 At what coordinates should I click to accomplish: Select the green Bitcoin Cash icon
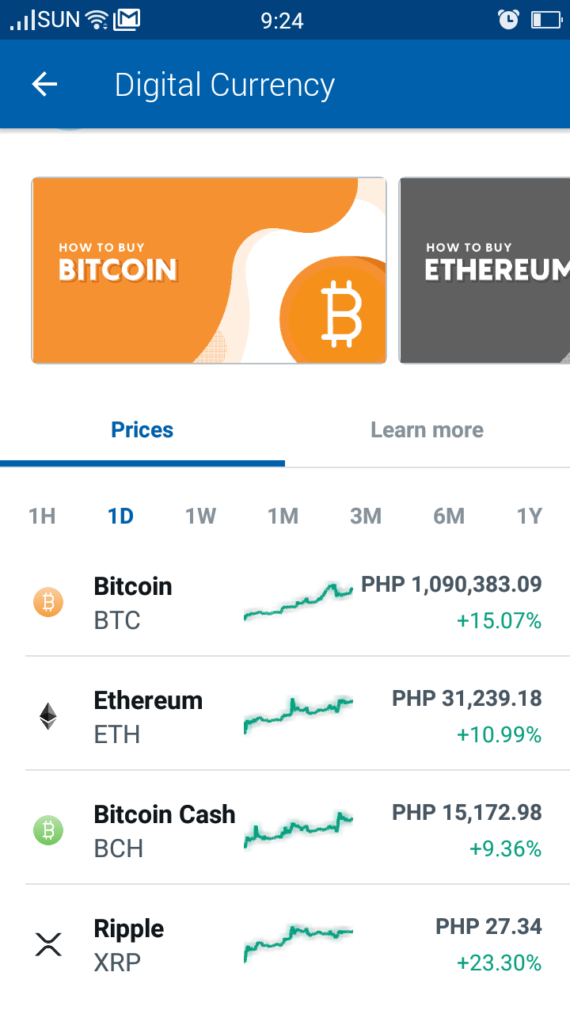pos(48,830)
